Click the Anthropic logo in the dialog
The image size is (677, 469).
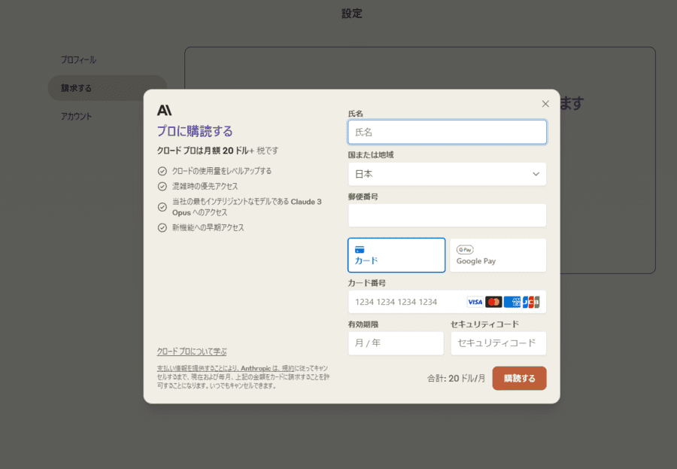[164, 110]
